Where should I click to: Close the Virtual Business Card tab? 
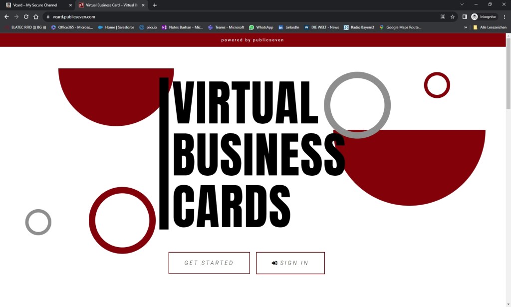[x=143, y=5]
